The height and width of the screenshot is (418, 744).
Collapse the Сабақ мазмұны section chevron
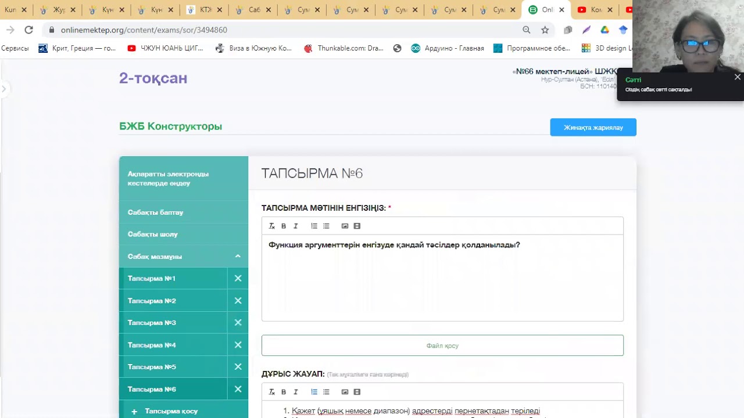tap(238, 256)
